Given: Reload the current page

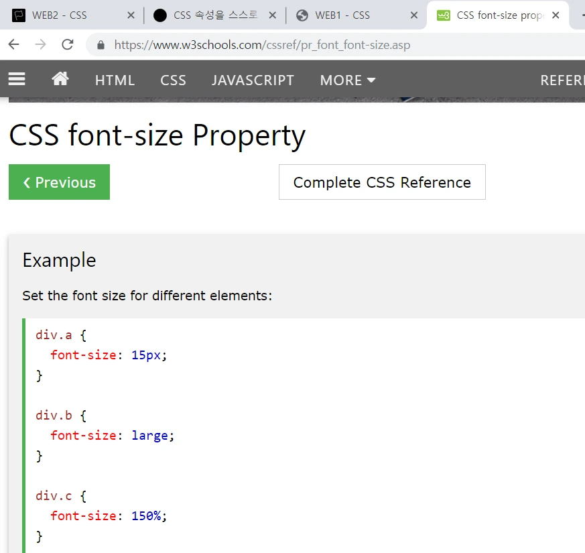Looking at the screenshot, I should tap(68, 45).
